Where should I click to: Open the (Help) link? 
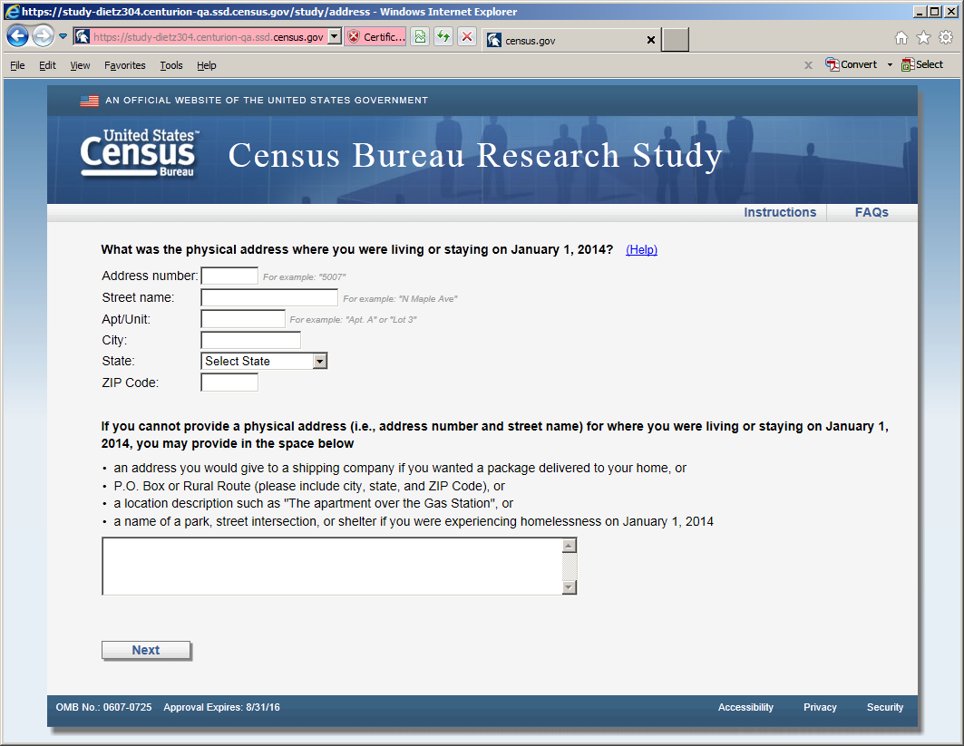coord(641,250)
